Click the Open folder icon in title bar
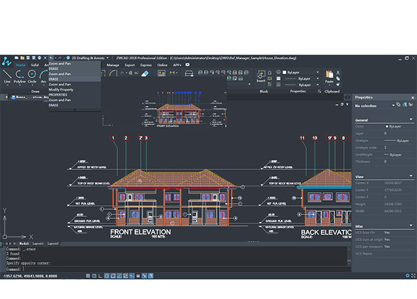 22,58
